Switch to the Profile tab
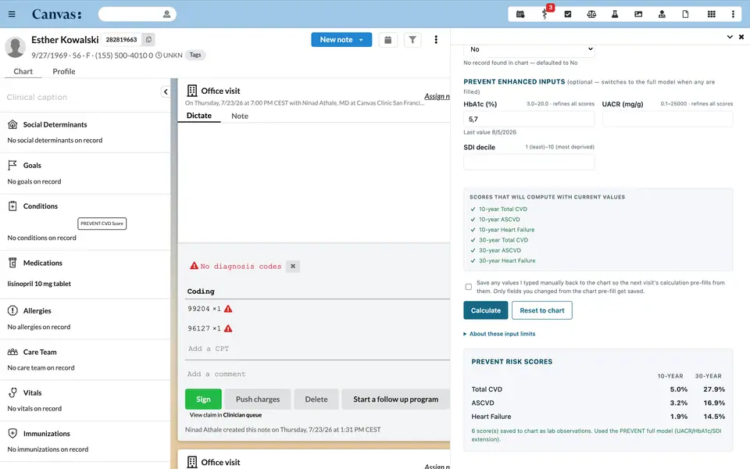Screen dimensions: 750x469 coord(63,71)
